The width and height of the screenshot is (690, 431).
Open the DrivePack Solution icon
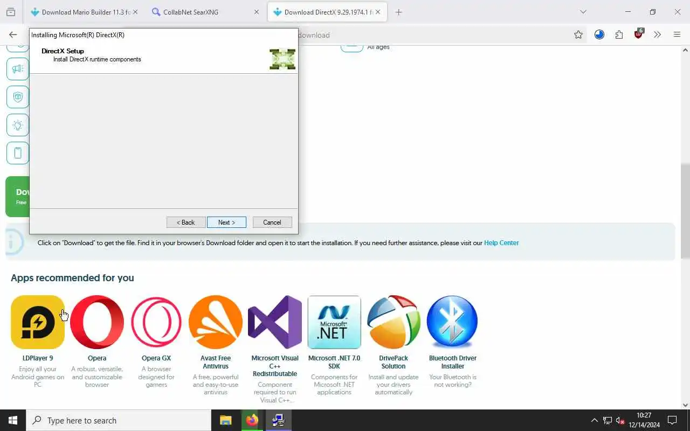click(x=394, y=322)
